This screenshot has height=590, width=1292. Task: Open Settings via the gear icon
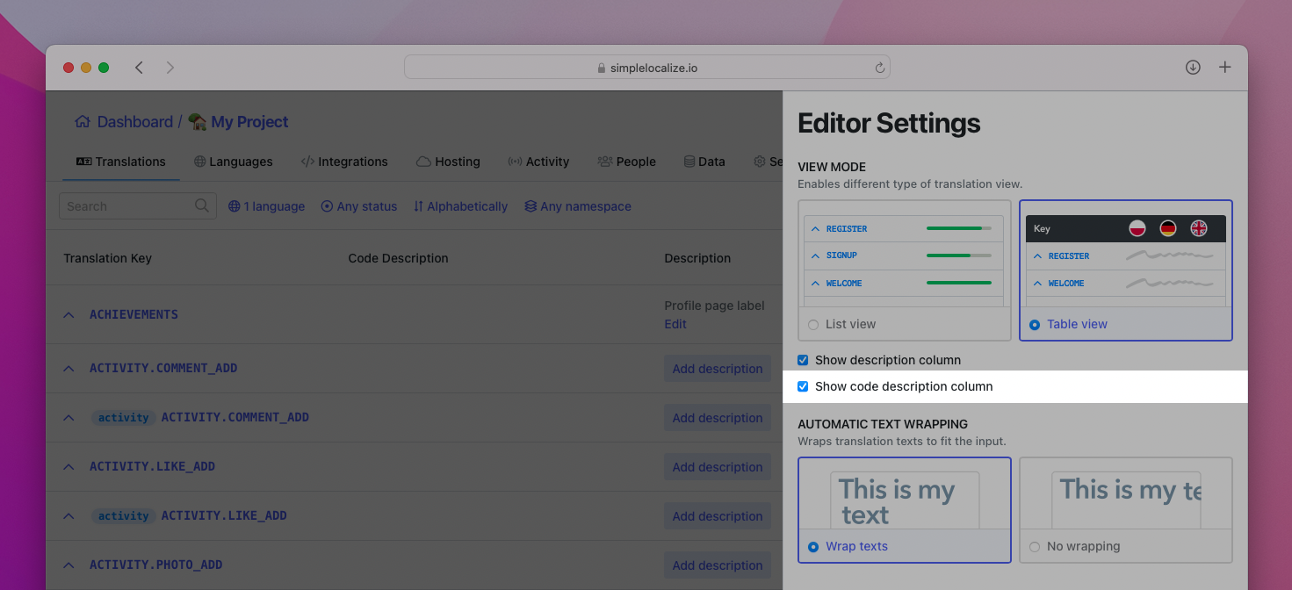click(760, 162)
